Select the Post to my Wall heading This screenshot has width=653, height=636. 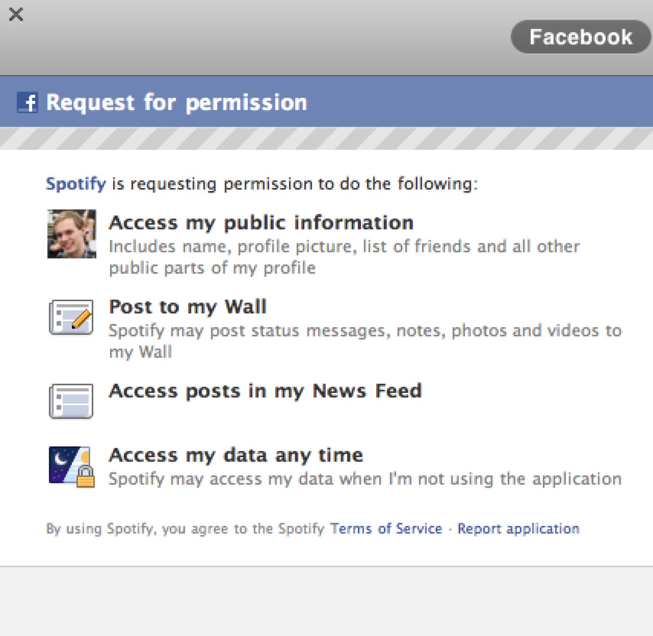188,307
